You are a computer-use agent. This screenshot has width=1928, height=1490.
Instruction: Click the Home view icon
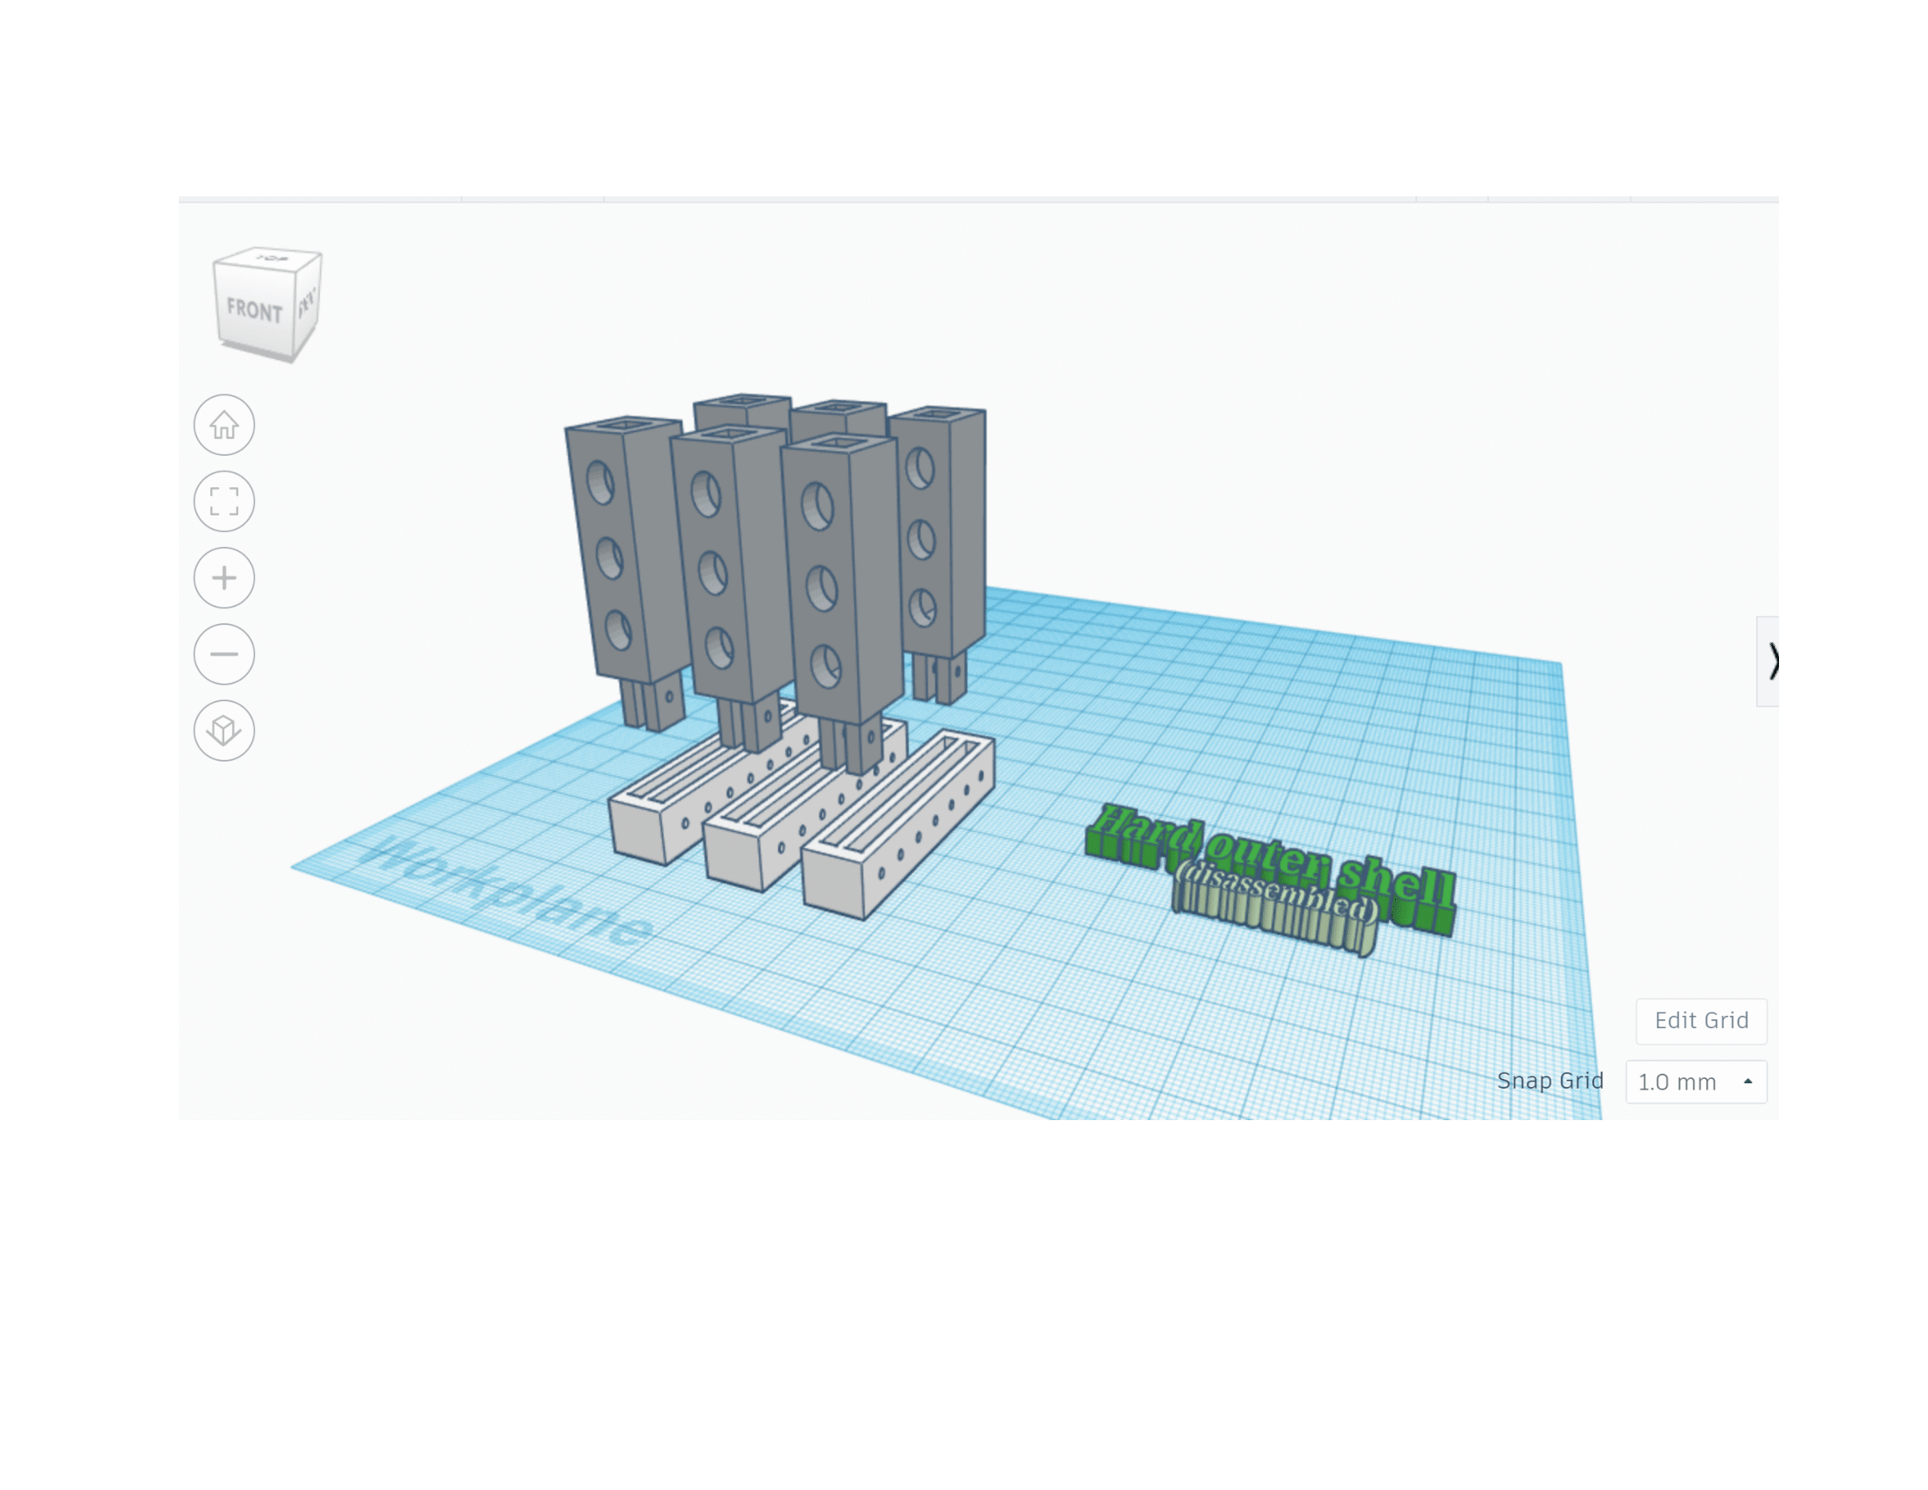pyautogui.click(x=224, y=424)
